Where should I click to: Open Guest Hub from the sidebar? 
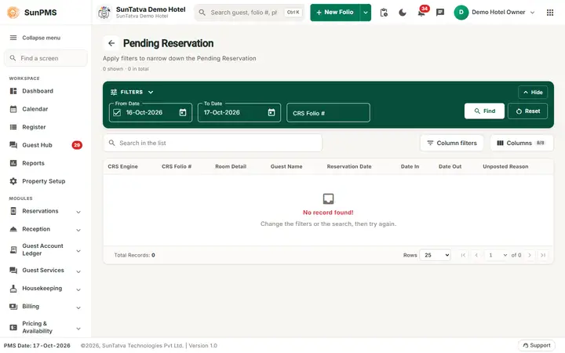click(46, 145)
